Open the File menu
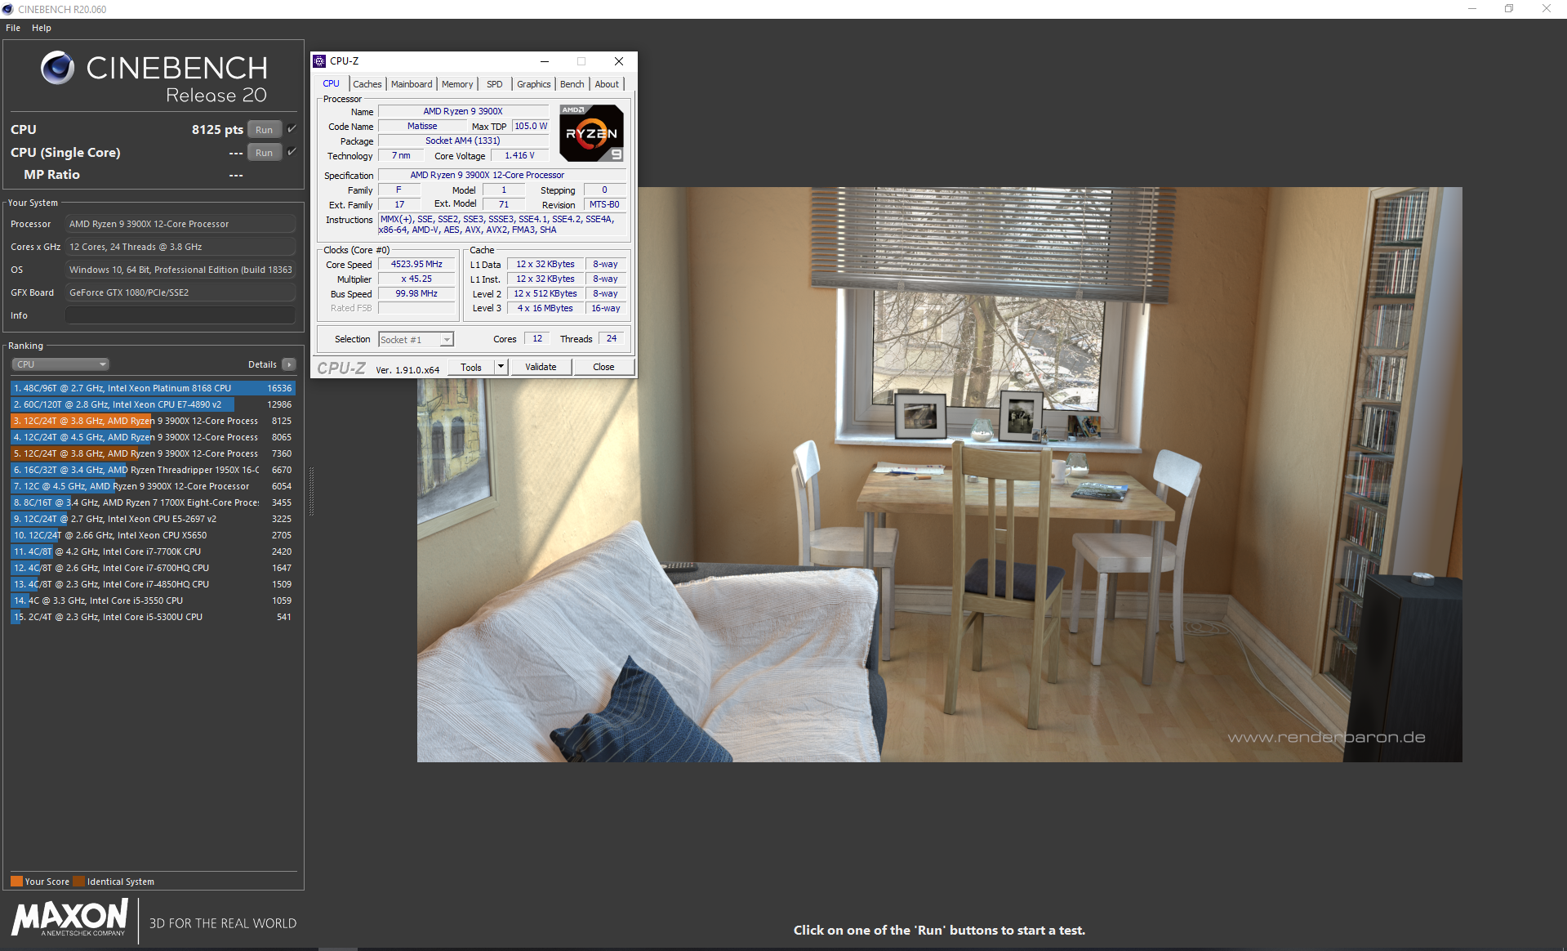This screenshot has height=951, width=1567. [x=13, y=28]
